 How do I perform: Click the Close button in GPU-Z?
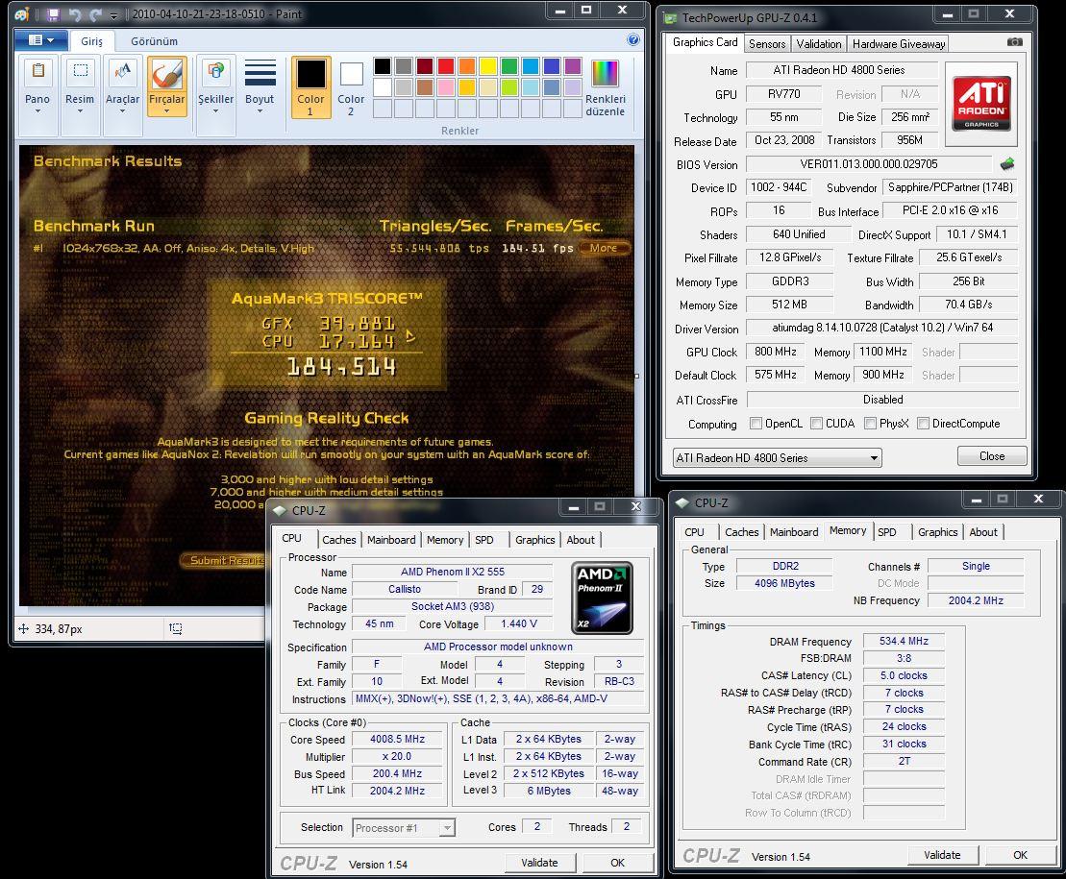coord(991,455)
